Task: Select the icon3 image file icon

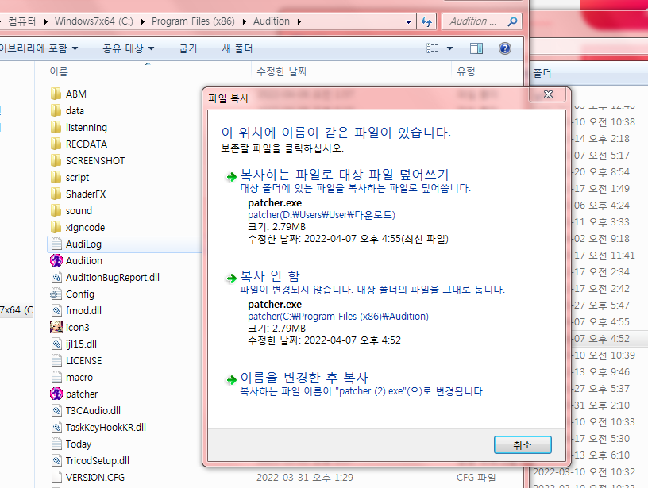Action: [x=56, y=328]
